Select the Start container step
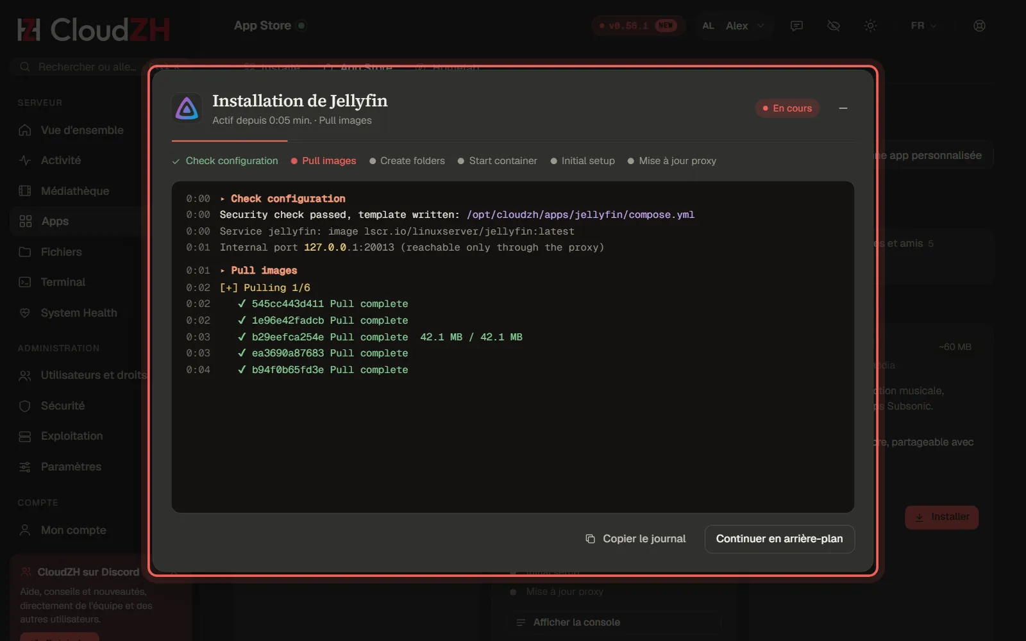Viewport: 1026px width, 641px height. [498, 161]
